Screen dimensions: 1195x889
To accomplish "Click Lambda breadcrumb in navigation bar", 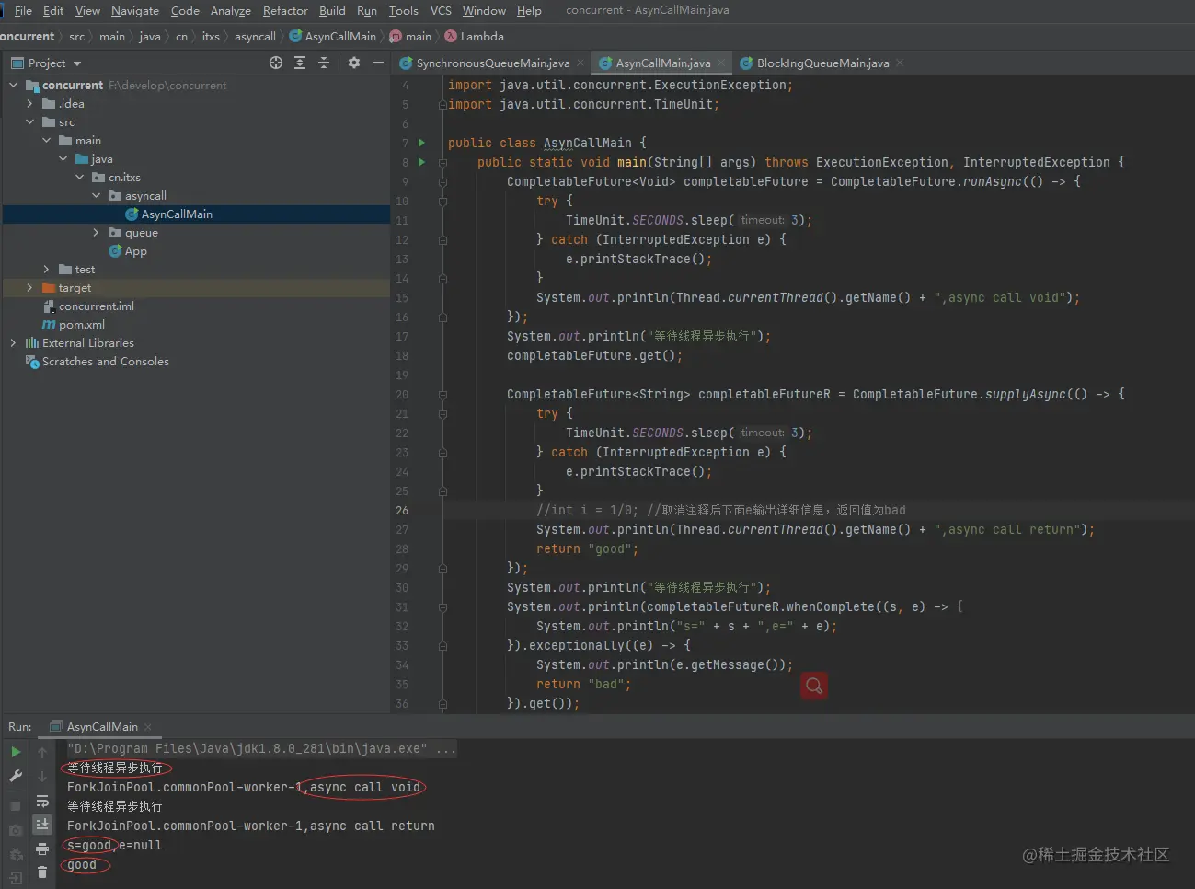I will tap(475, 37).
